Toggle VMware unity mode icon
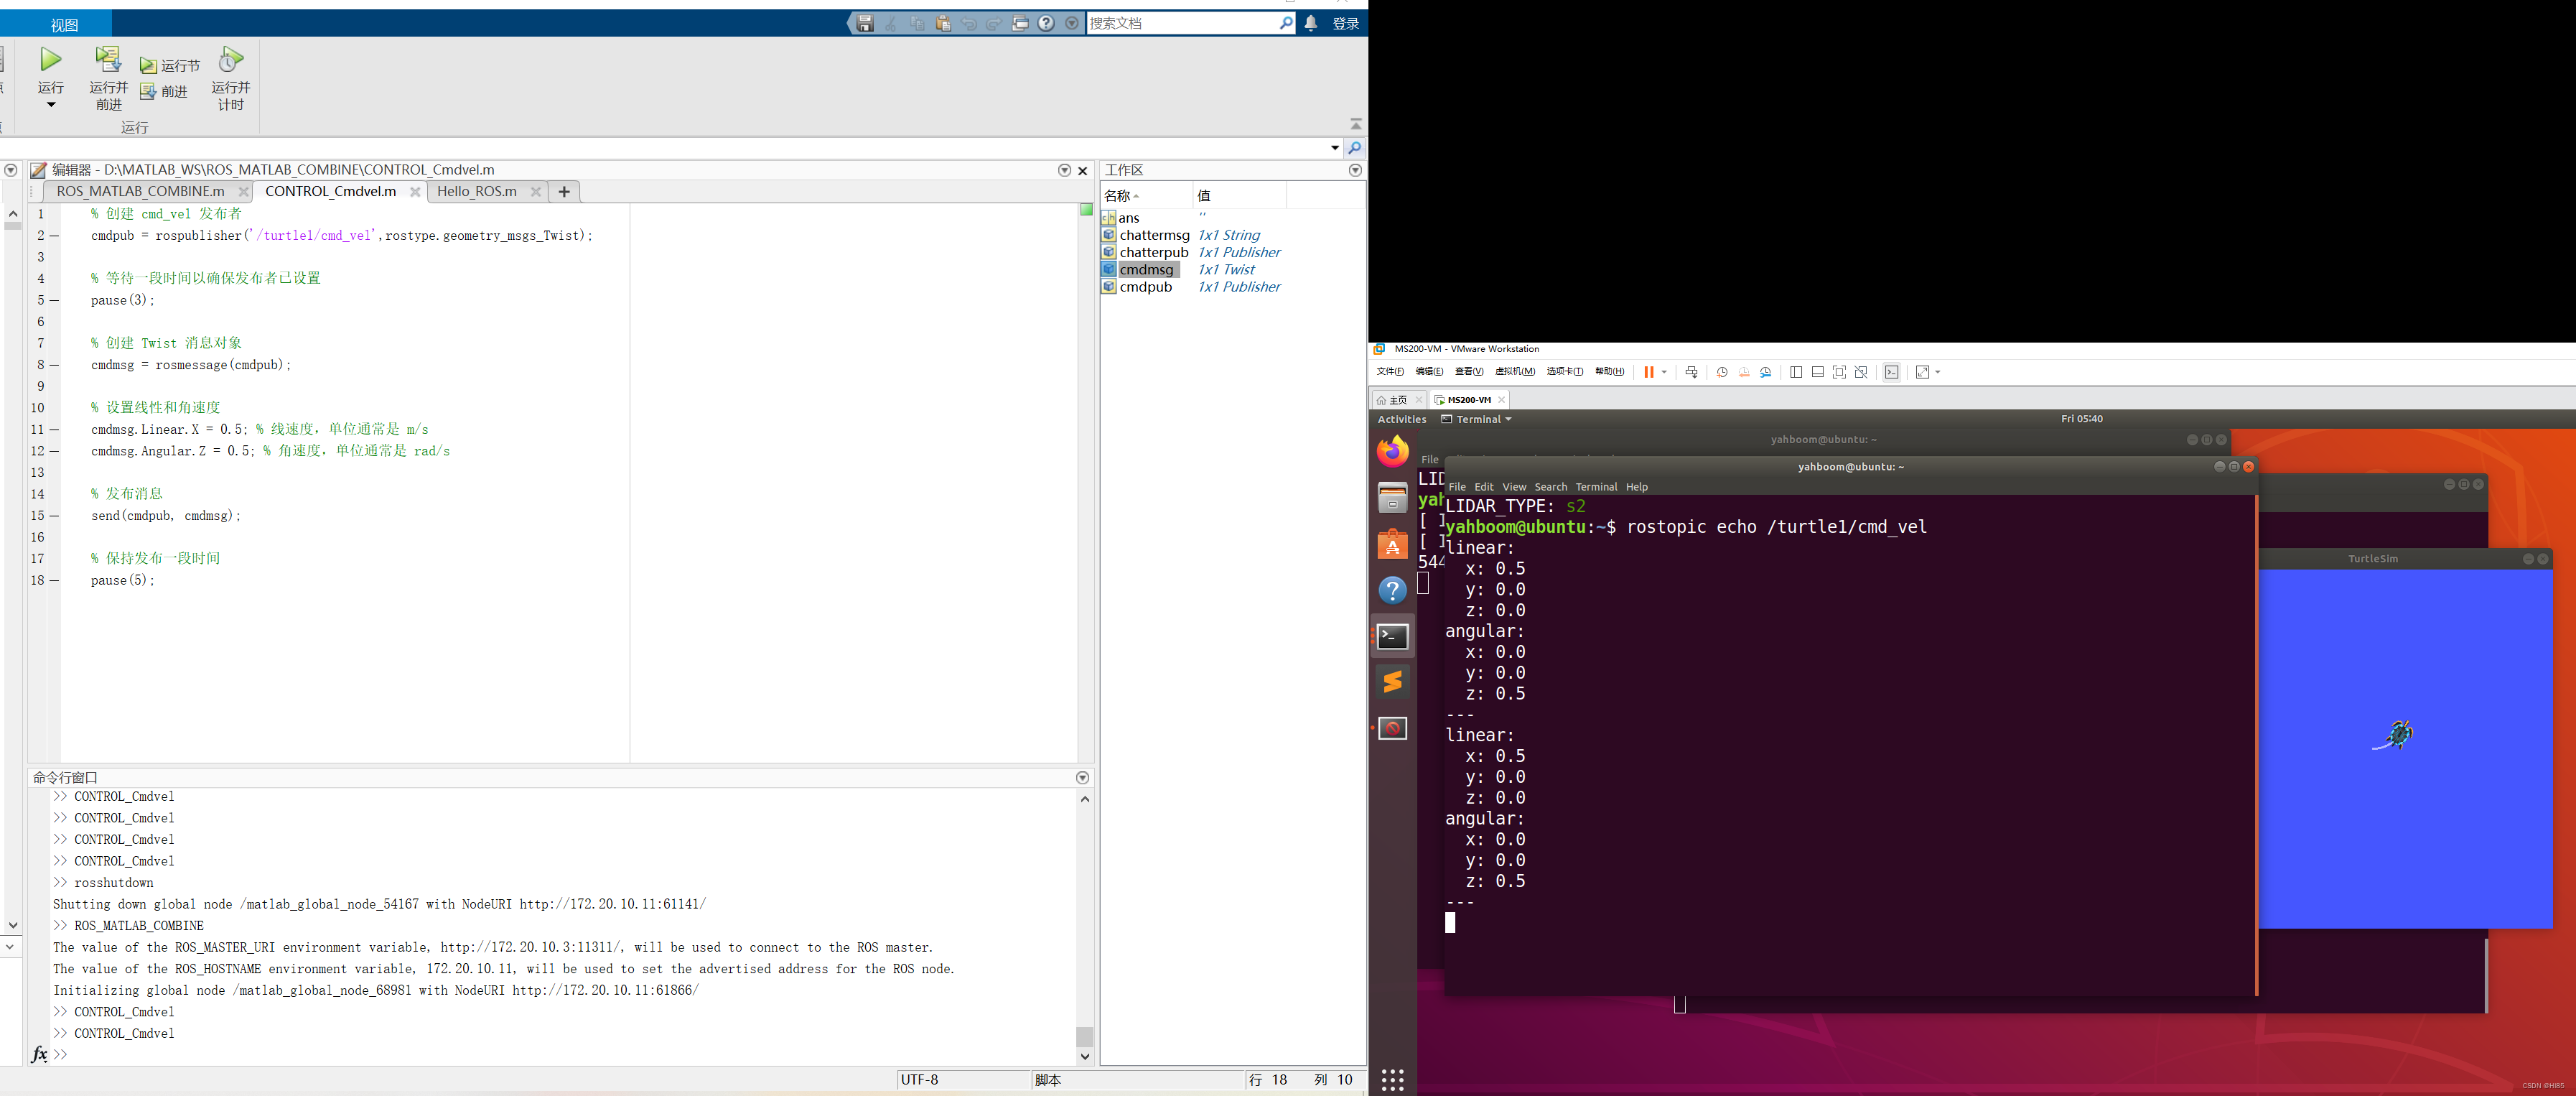This screenshot has height=1096, width=2576. (x=1861, y=372)
